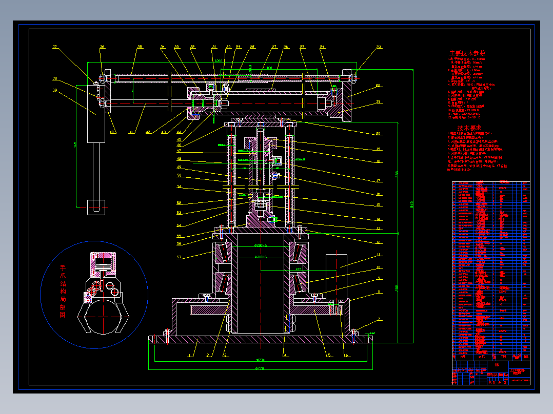This screenshot has width=553, height=414.
Task: Click part callout number 37
Action: pyautogui.click(x=55, y=47)
